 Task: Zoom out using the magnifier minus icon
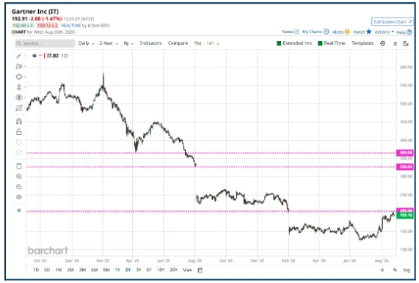[x=18, y=187]
